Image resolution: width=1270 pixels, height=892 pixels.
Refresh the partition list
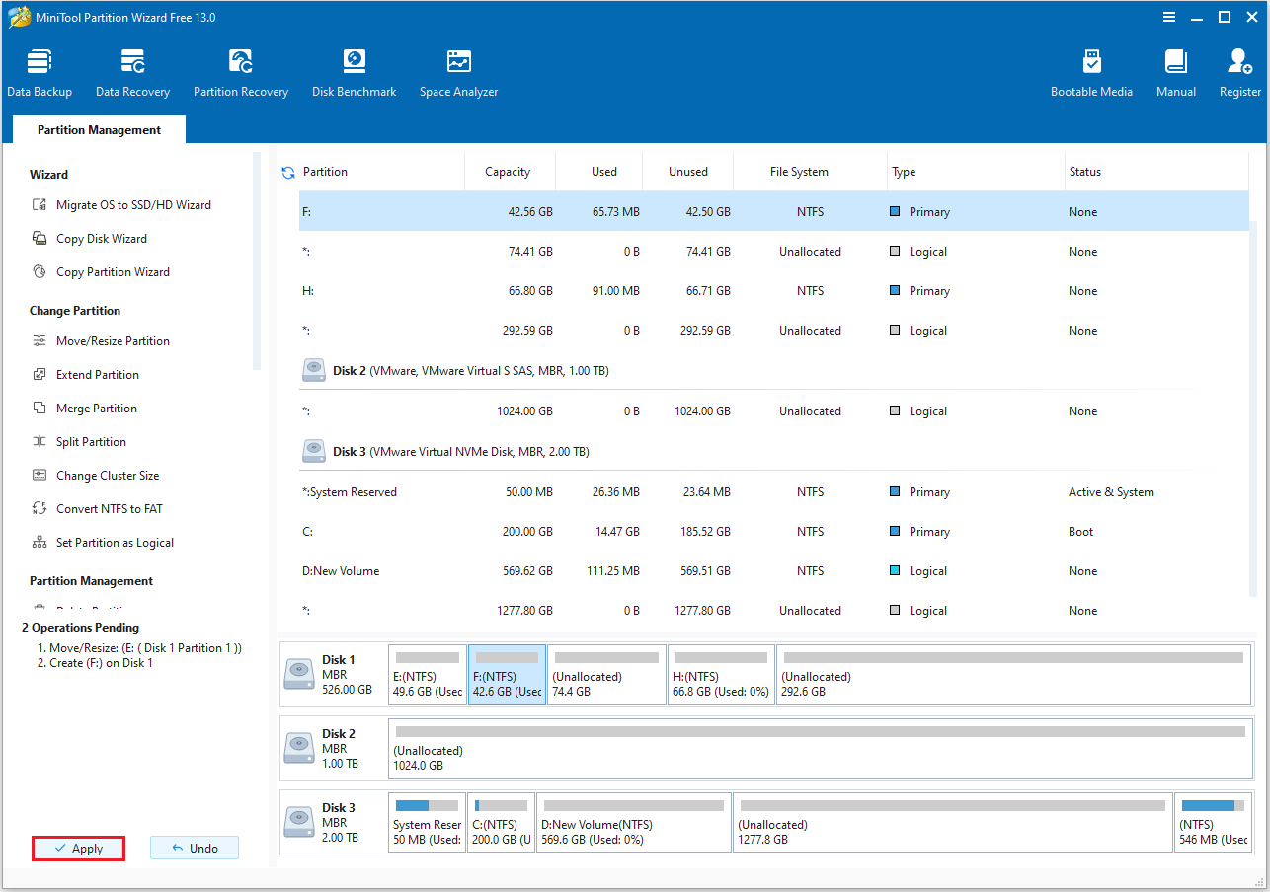coord(287,171)
